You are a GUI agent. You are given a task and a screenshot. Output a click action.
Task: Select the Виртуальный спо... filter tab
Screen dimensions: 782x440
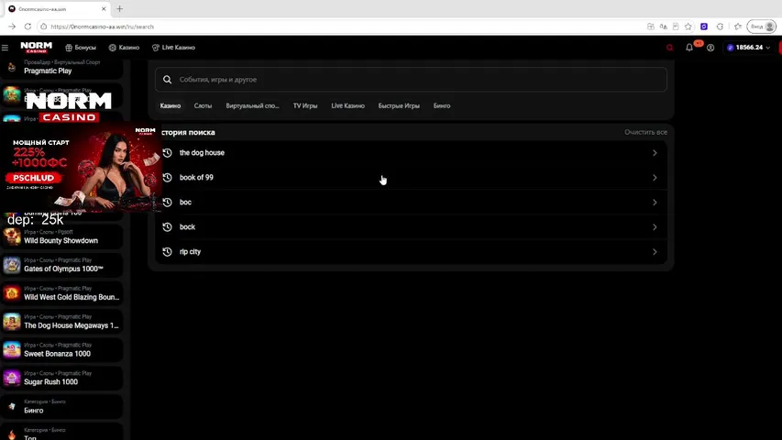(x=252, y=105)
